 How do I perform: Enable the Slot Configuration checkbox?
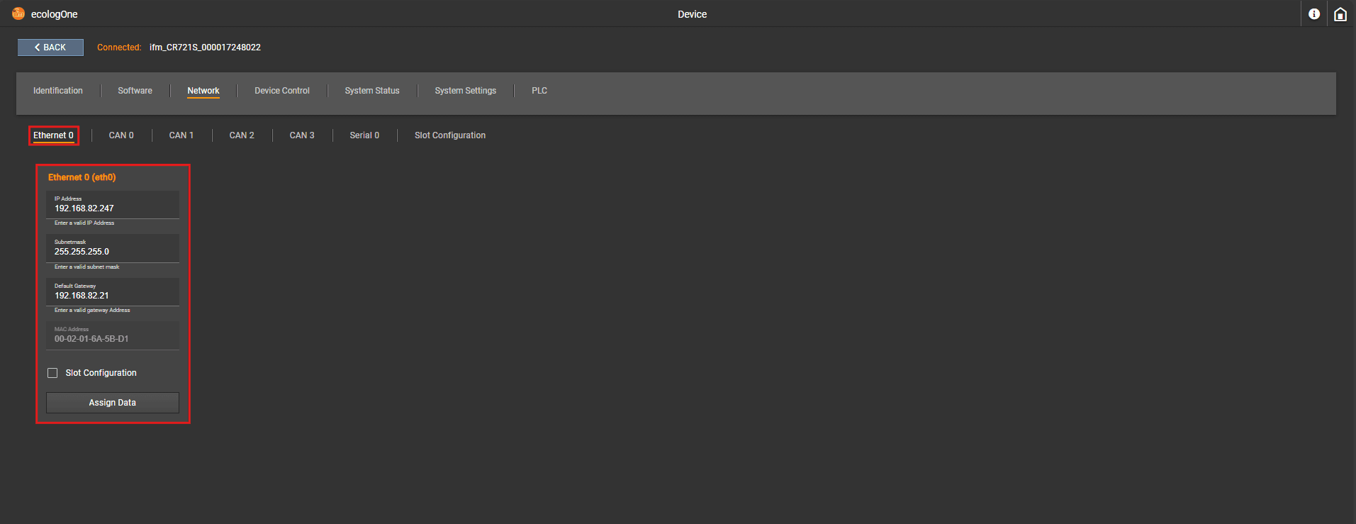(x=52, y=373)
